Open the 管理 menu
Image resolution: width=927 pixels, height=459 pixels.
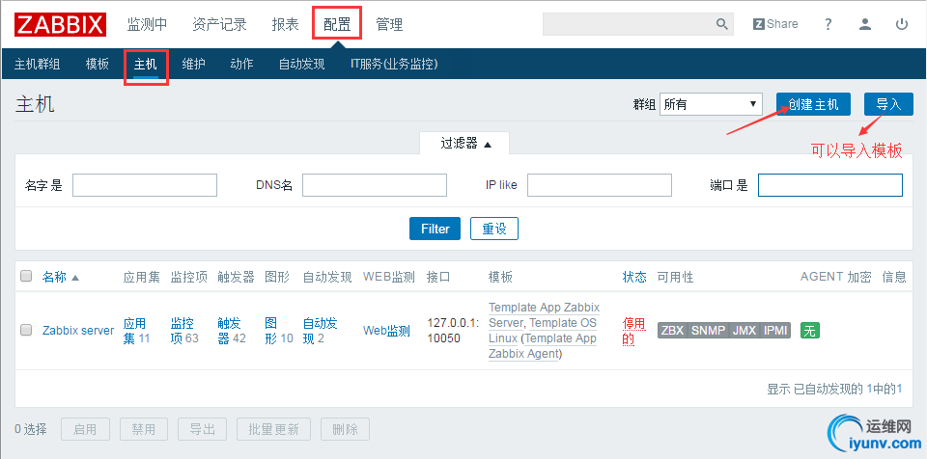pyautogui.click(x=389, y=25)
